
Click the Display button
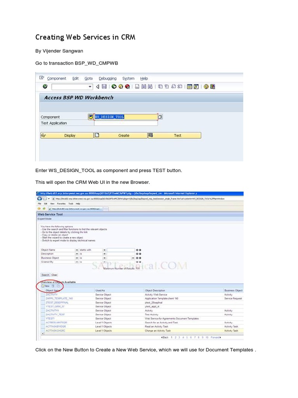(x=67, y=135)
